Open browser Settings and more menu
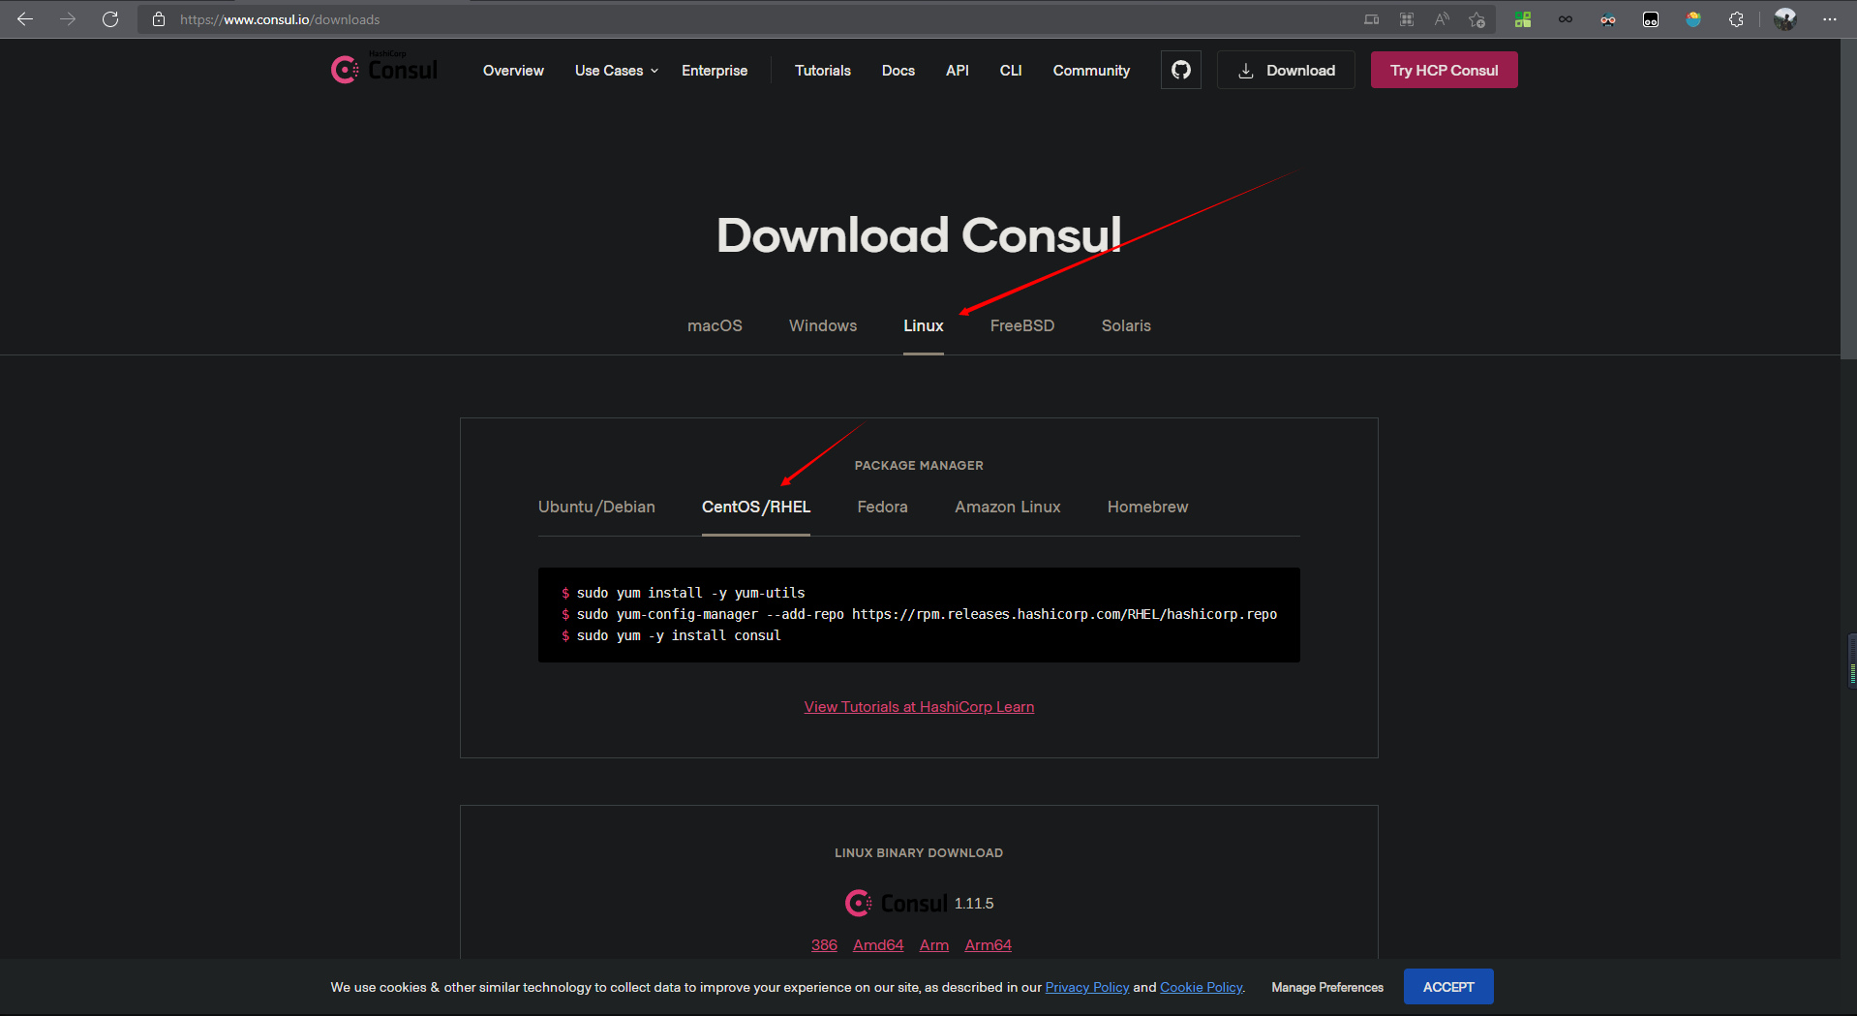1857x1016 pixels. pos(1829,19)
